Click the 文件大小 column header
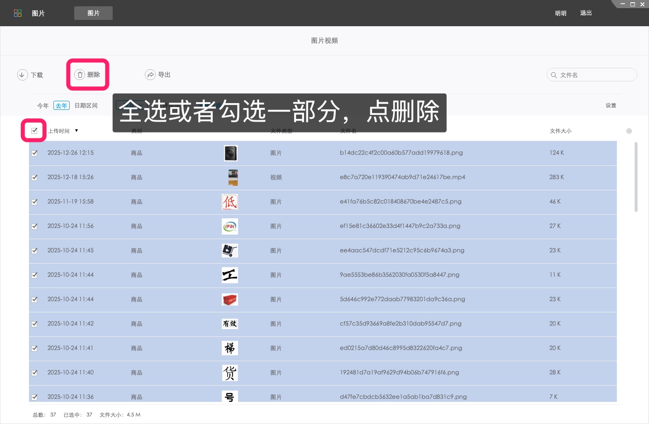Image resolution: width=649 pixels, height=424 pixels. click(561, 131)
